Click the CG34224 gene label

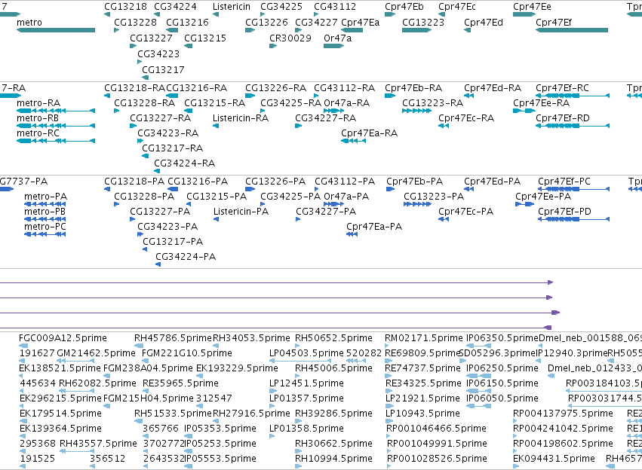(x=175, y=7)
